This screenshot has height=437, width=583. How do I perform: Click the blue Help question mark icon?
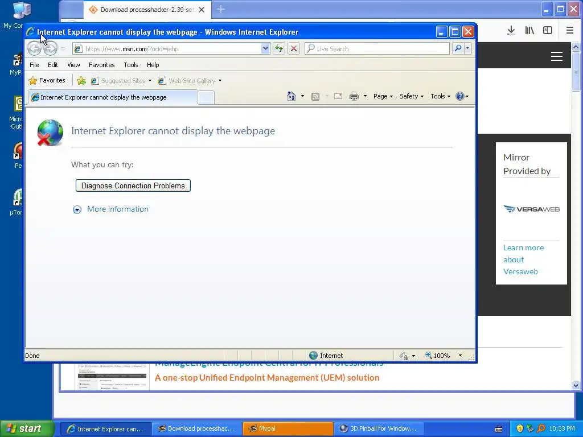point(460,96)
